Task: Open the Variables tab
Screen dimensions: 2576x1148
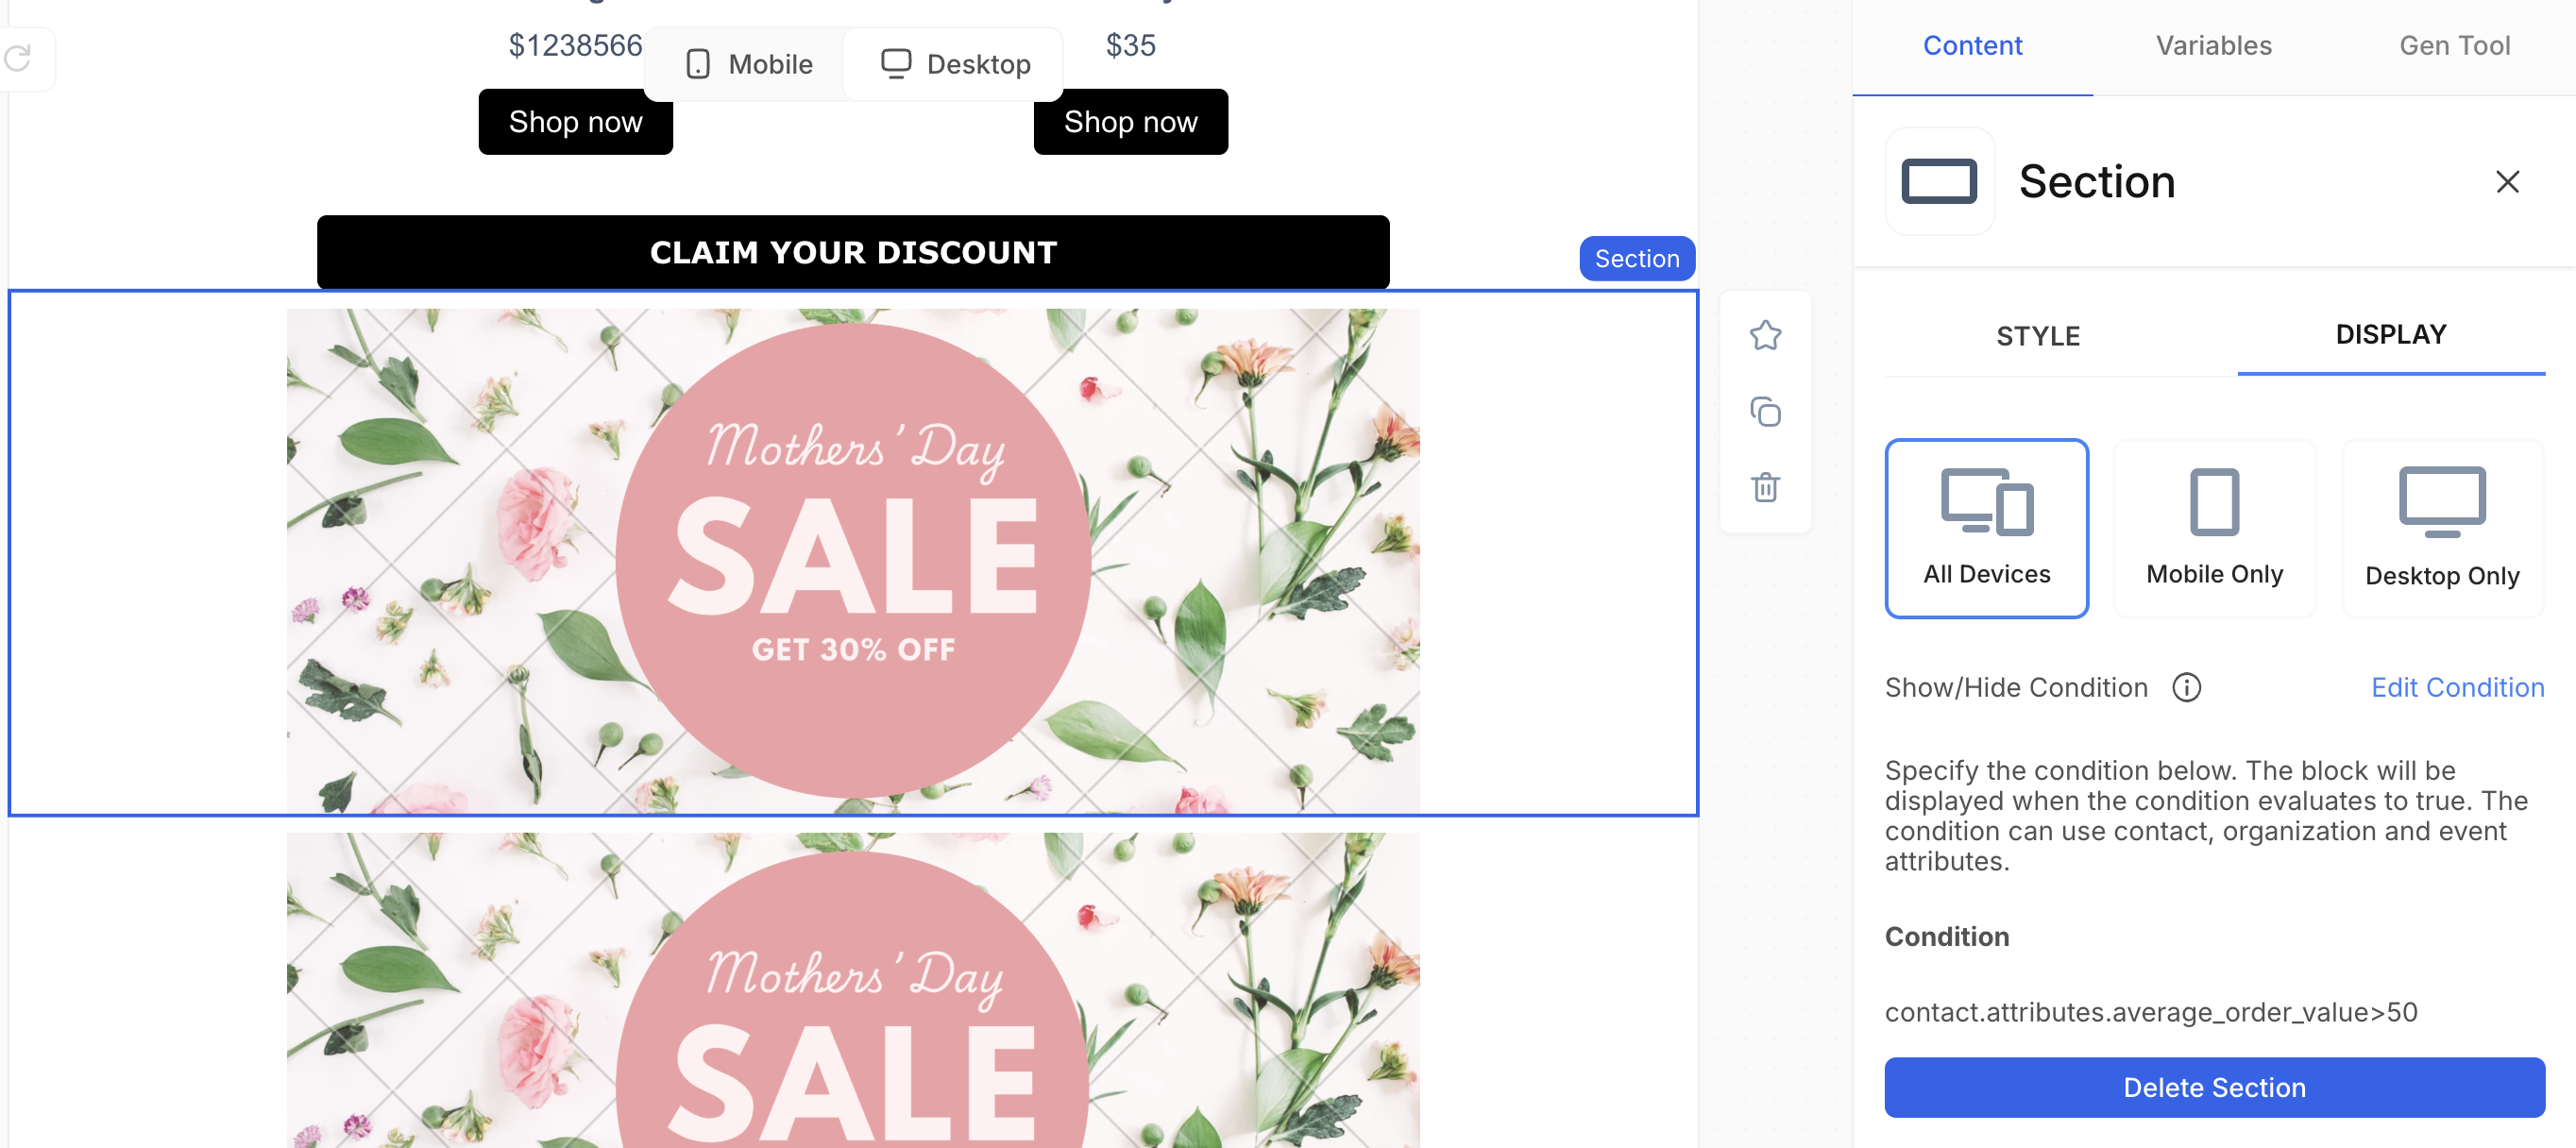Action: 2213,45
